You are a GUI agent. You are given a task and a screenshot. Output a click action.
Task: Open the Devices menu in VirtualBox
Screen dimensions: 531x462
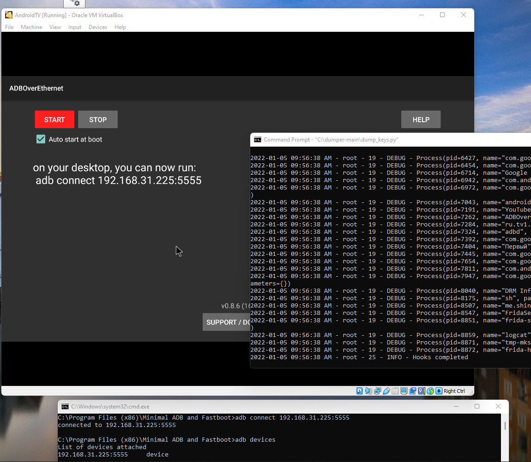coord(98,27)
